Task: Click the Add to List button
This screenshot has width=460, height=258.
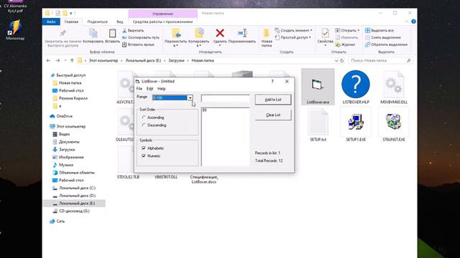Action: pyautogui.click(x=273, y=100)
